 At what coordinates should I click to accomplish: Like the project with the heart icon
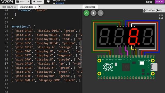pos(48,2)
